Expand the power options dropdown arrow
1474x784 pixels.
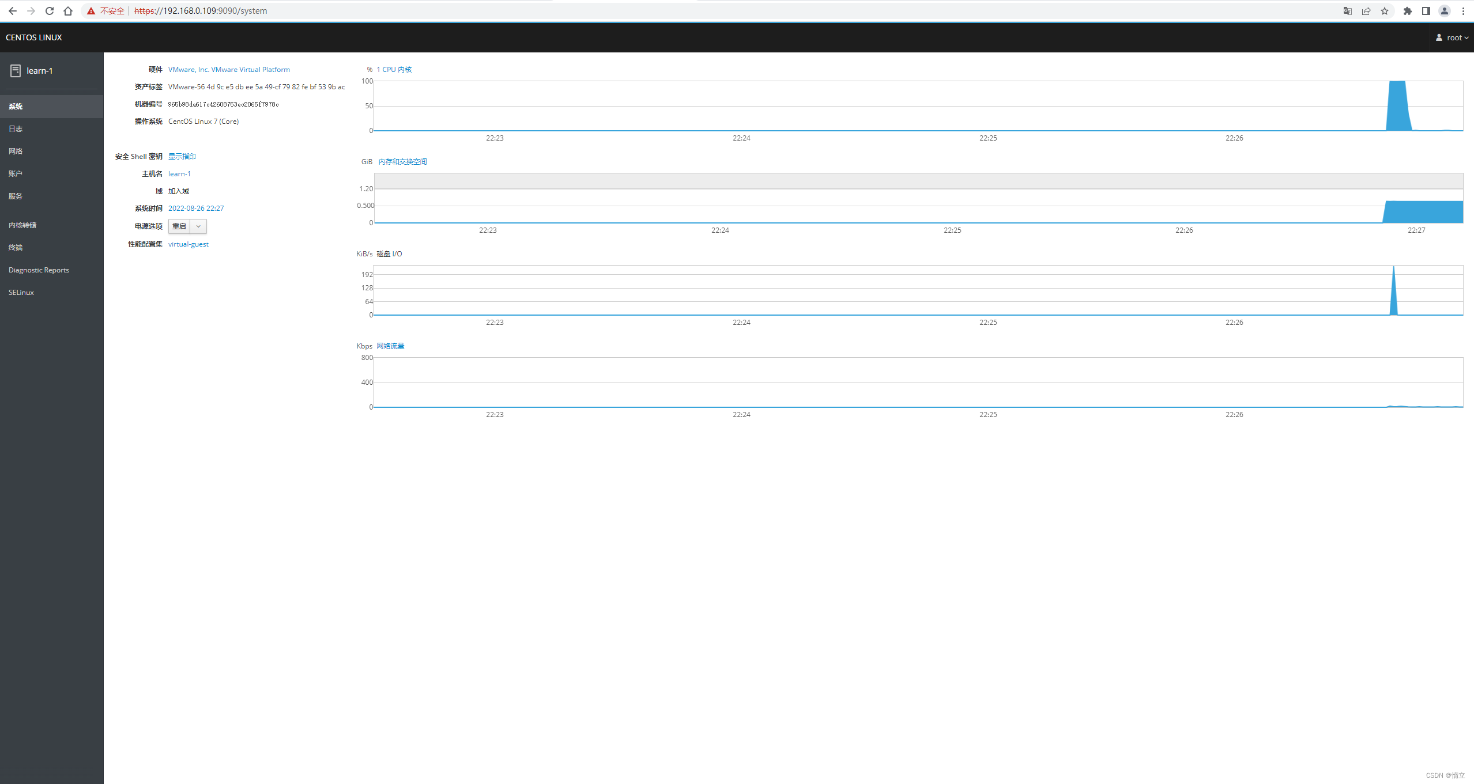198,226
